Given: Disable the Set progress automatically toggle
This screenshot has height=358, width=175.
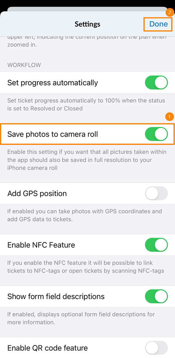Looking at the screenshot, I should pyautogui.click(x=156, y=82).
